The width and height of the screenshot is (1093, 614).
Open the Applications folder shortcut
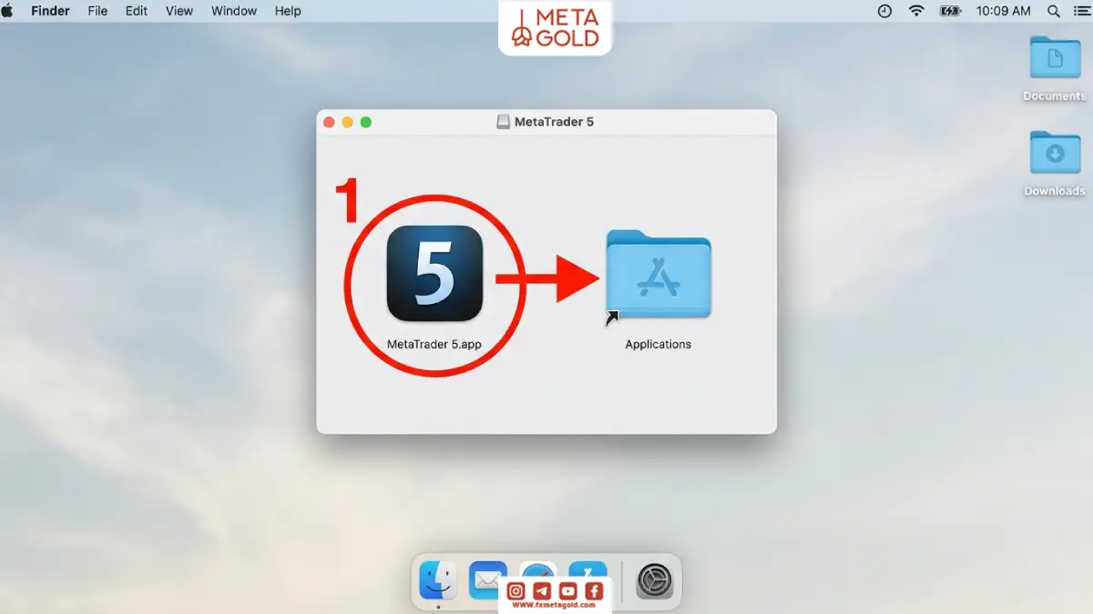[659, 275]
